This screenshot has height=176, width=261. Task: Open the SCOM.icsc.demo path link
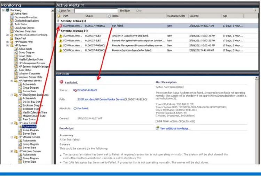point(86,99)
